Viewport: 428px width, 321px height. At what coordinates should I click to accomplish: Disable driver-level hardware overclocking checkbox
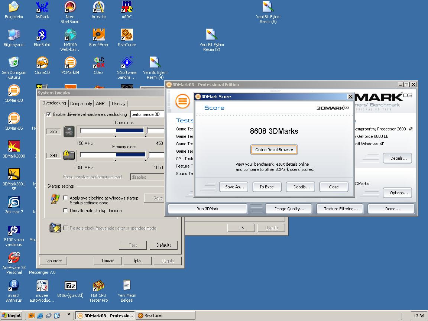click(x=49, y=114)
